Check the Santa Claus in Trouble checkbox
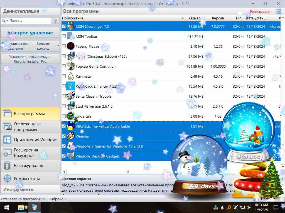This screenshot has height=213, width=285. [64, 96]
